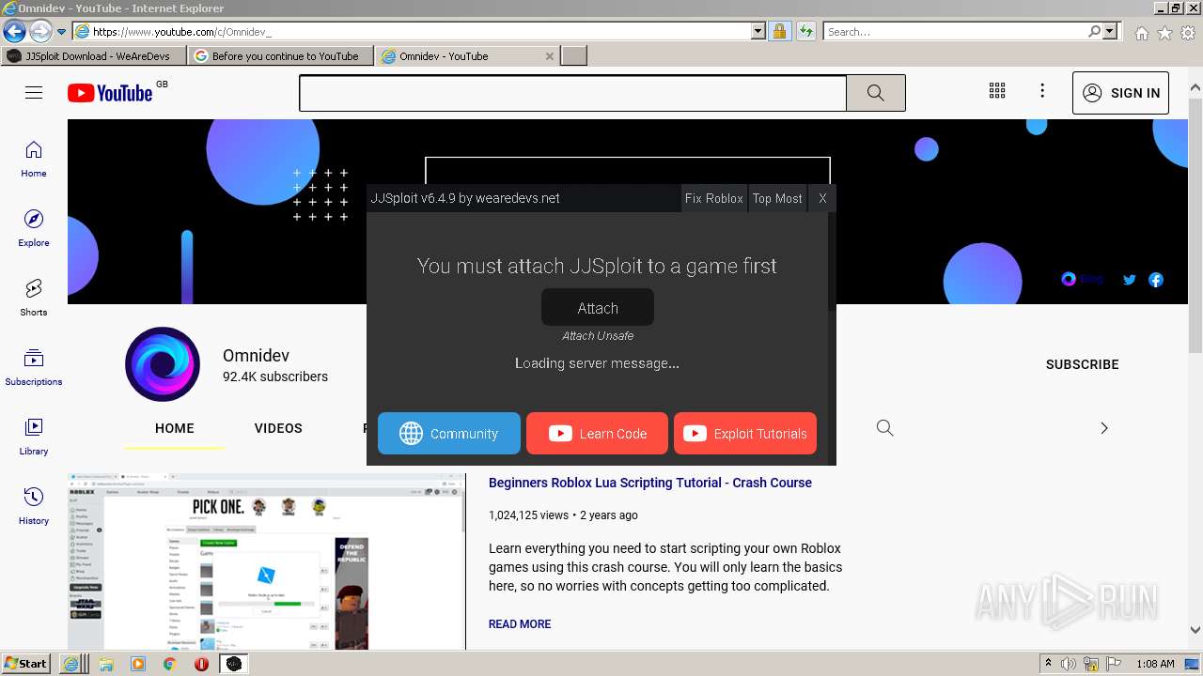Screen dimensions: 1203x676
Task: Click the 1:08 AM system clock
Action: pyautogui.click(x=1155, y=664)
